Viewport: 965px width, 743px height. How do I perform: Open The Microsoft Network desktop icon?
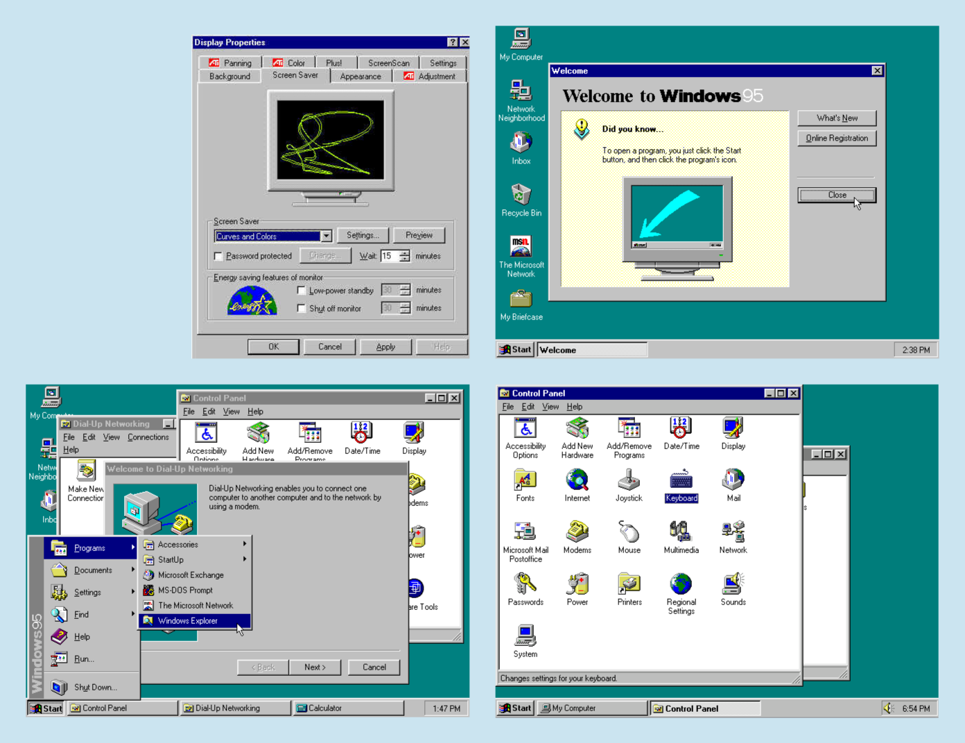pos(521,256)
